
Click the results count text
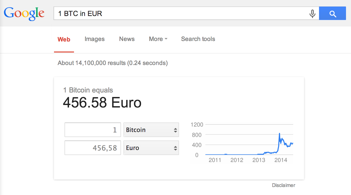pos(112,63)
